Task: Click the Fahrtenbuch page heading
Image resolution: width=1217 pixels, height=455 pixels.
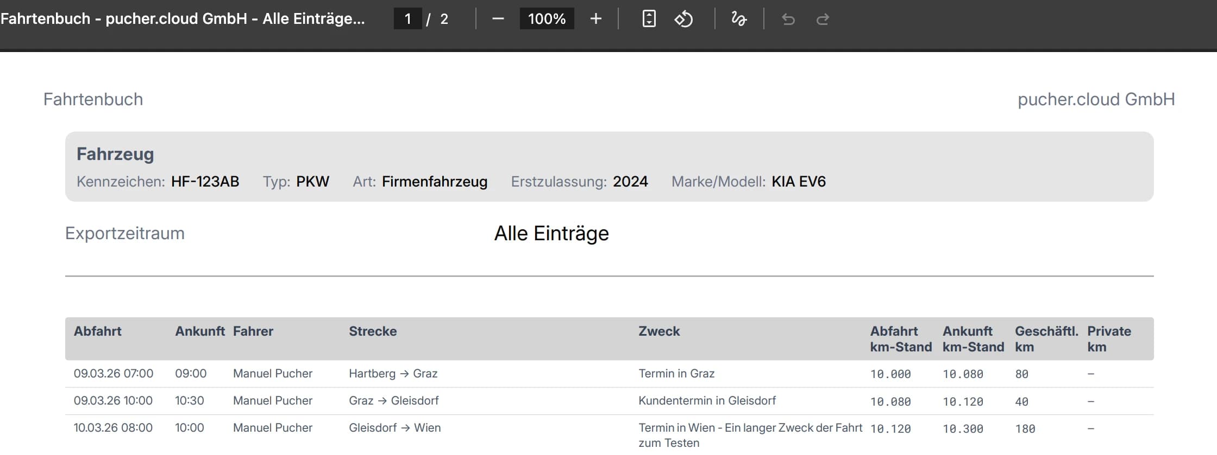Action: tap(93, 99)
